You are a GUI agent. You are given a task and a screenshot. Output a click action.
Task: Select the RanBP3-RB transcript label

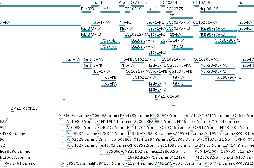(x=91, y=34)
